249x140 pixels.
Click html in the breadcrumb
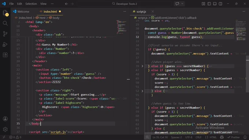42,18
